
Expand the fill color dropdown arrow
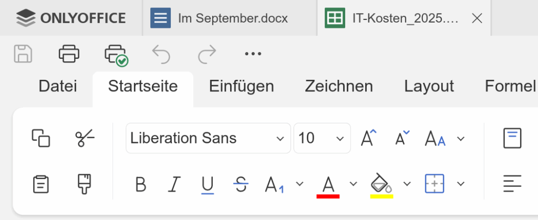point(407,184)
